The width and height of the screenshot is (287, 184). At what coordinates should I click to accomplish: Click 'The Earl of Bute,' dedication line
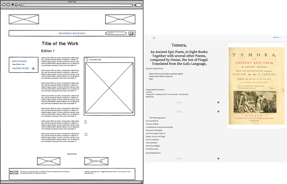pyautogui.click(x=152, y=124)
